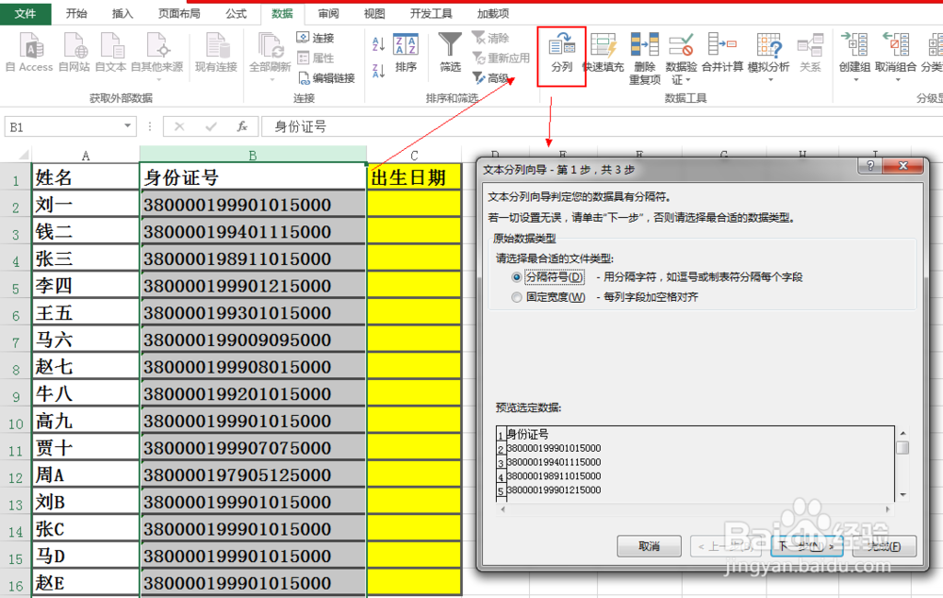Click Edit Links (编辑链接)
The image size is (943, 598).
click(326, 77)
